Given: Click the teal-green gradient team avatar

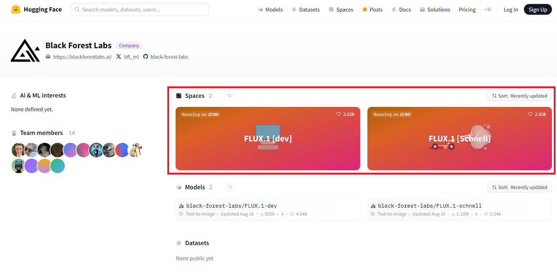Looking at the screenshot, I should [58, 166].
